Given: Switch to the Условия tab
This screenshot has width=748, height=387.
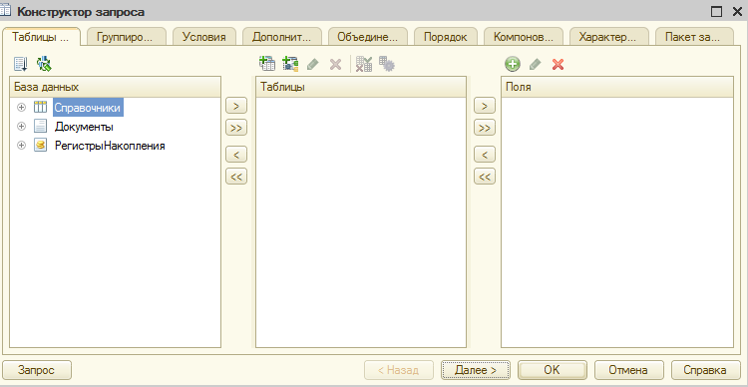Looking at the screenshot, I should point(204,37).
